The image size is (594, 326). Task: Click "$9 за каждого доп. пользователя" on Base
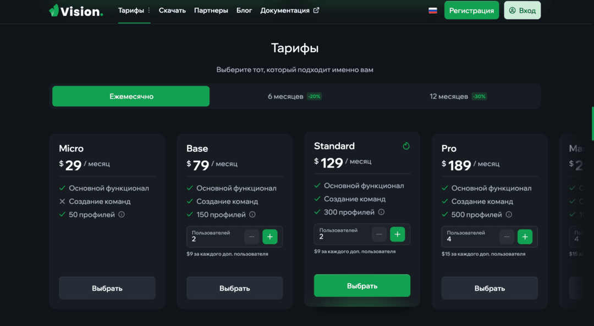pos(227,254)
